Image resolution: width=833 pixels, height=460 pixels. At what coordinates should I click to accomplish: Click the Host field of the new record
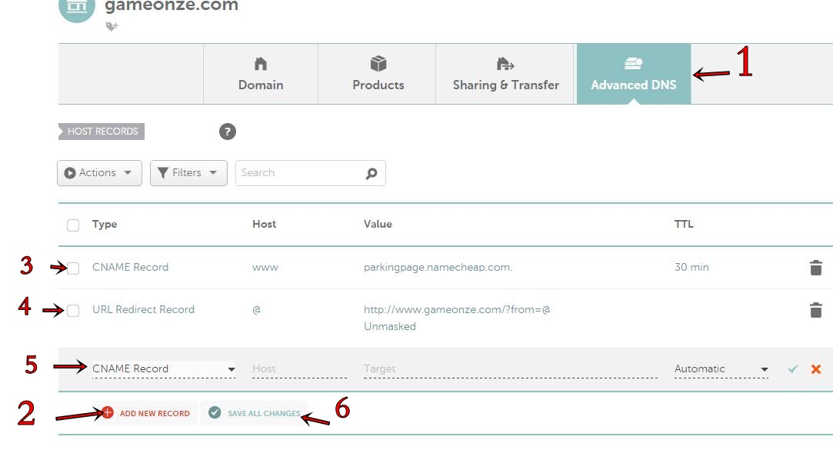(300, 368)
